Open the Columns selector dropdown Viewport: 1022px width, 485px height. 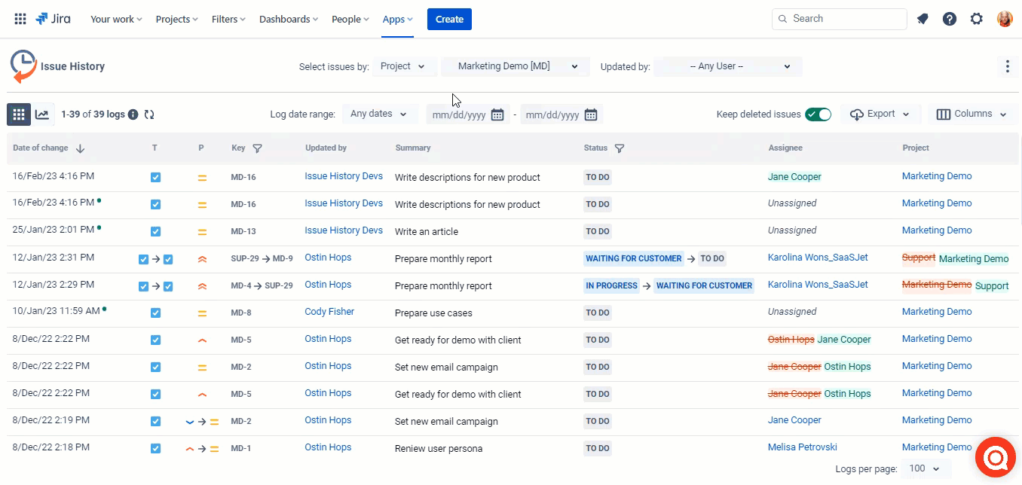coord(972,114)
